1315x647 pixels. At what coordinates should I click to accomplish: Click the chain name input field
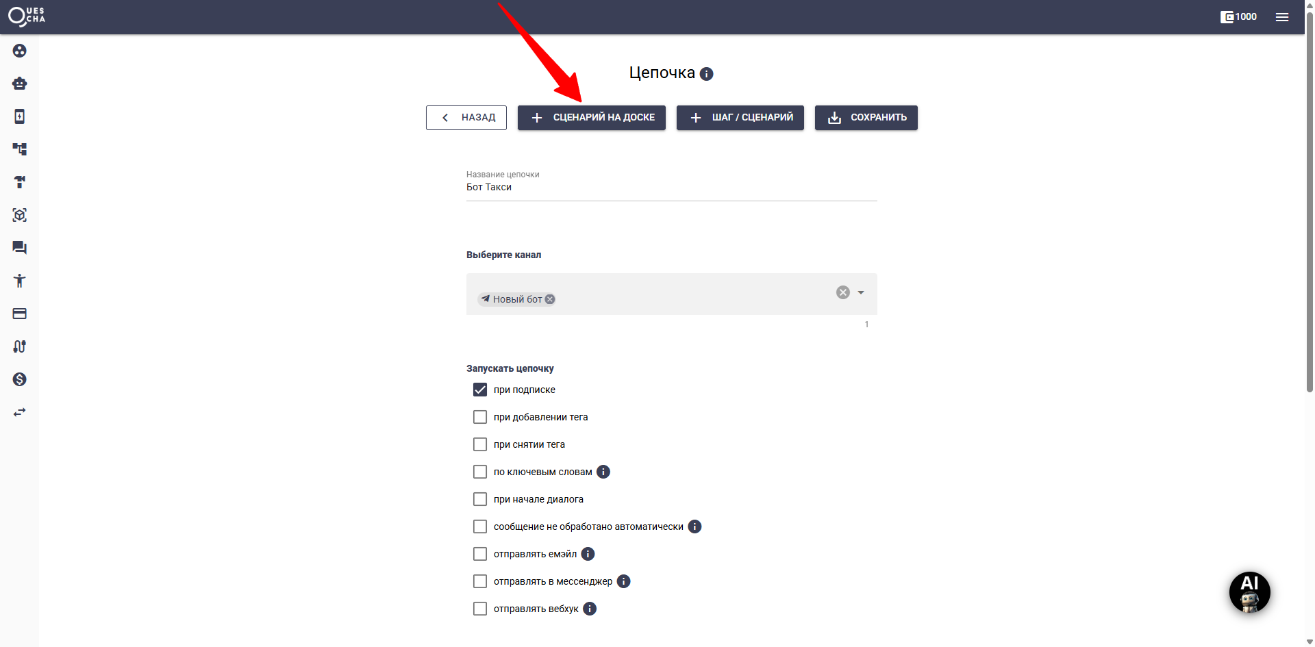671,188
